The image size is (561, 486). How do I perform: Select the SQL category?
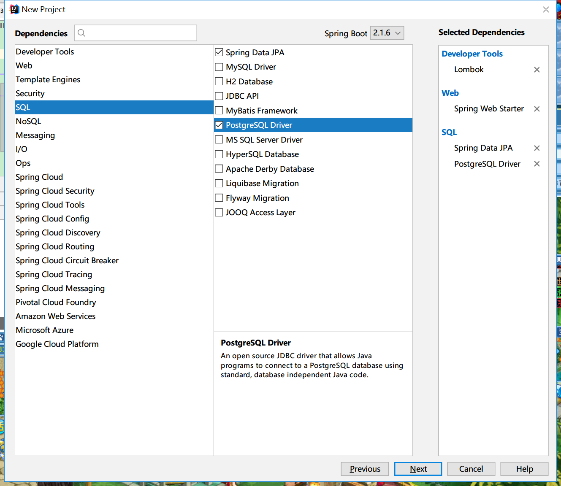pos(114,107)
